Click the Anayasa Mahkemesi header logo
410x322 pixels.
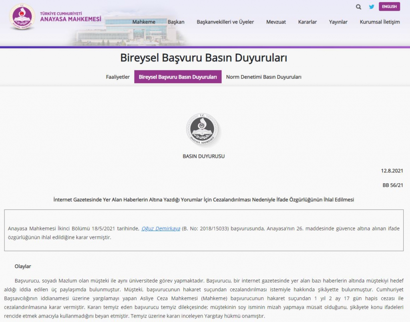22,17
